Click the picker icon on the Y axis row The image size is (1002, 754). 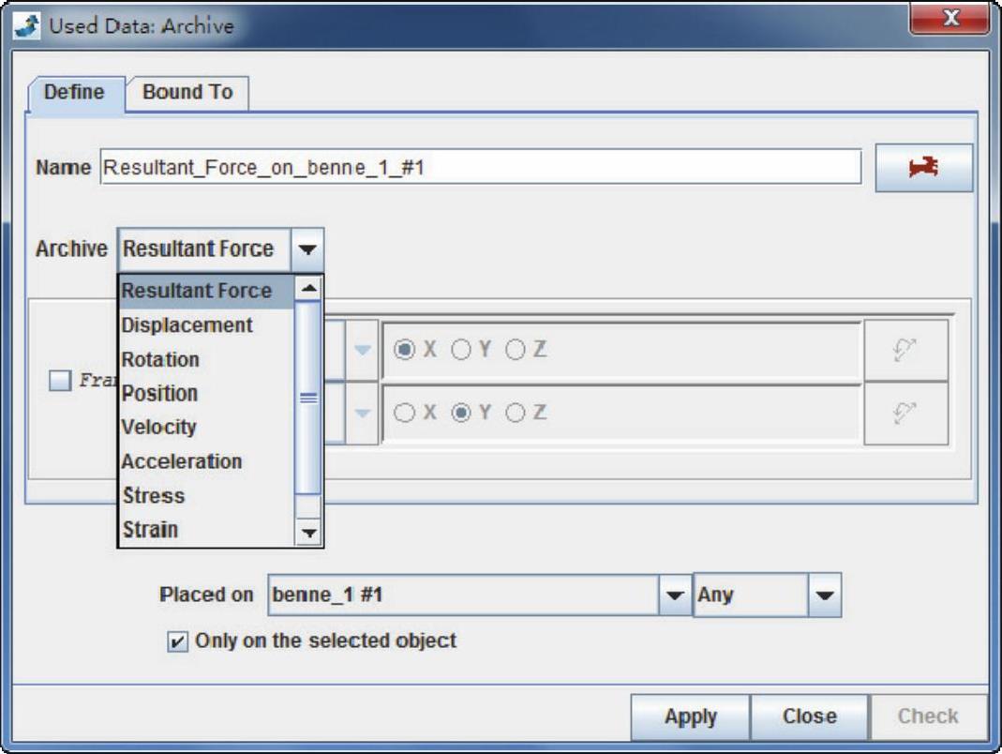pos(905,413)
